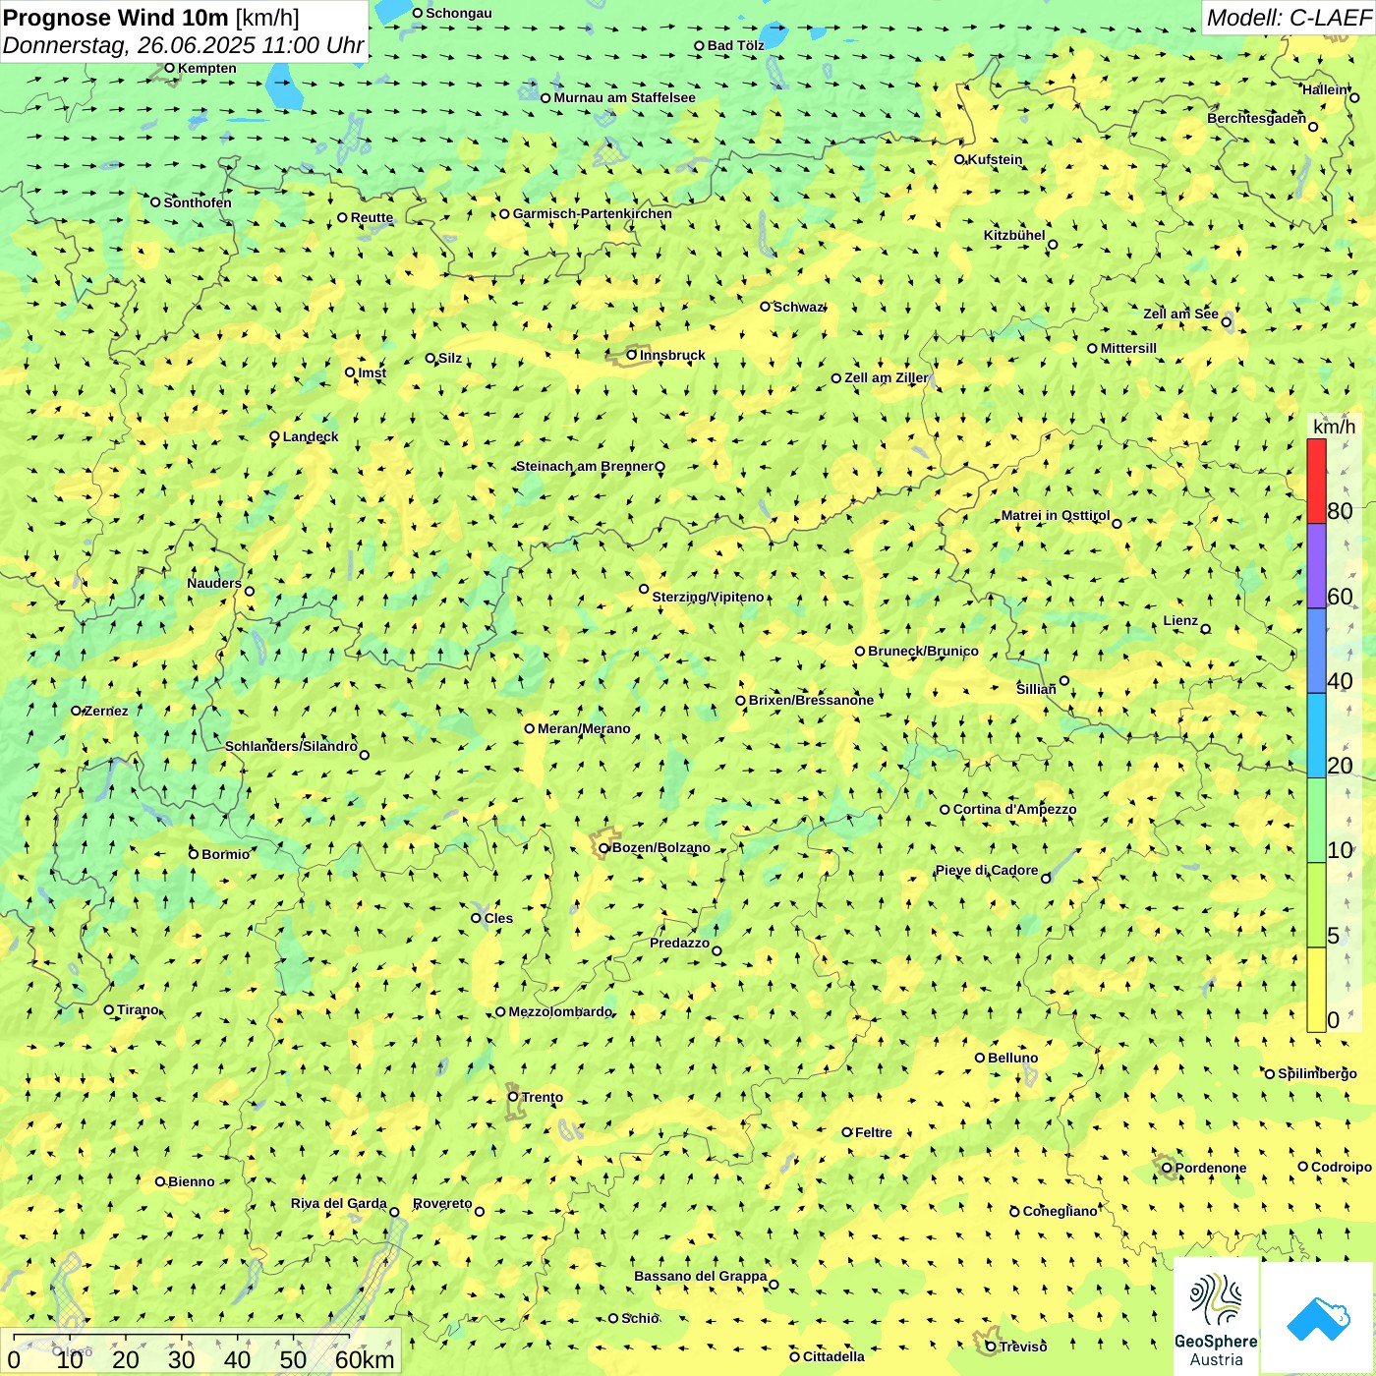Click the Zell am See marker

tap(1227, 321)
